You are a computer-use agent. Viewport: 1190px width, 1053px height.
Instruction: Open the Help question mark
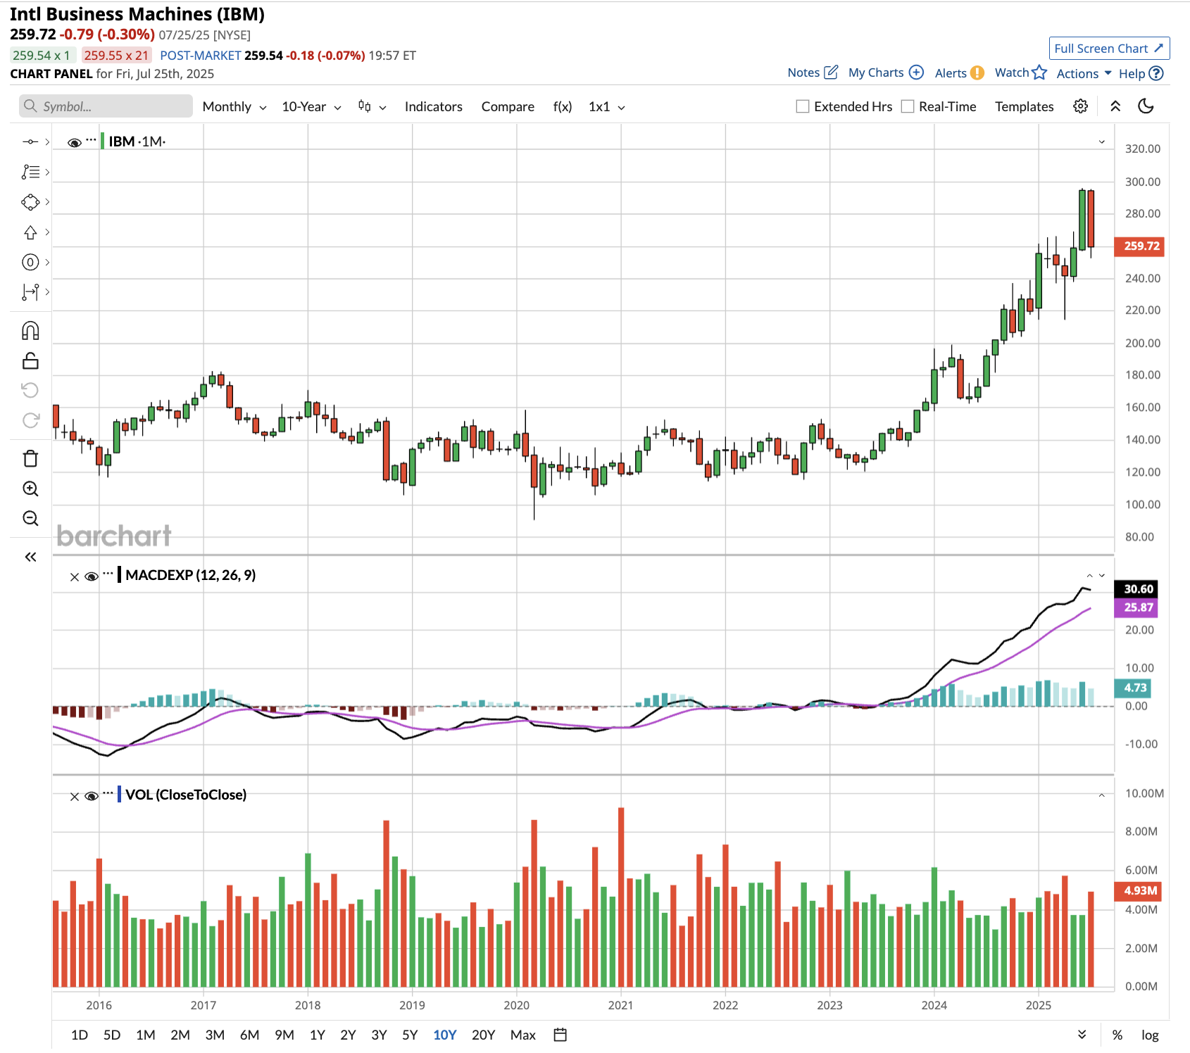(x=1156, y=73)
